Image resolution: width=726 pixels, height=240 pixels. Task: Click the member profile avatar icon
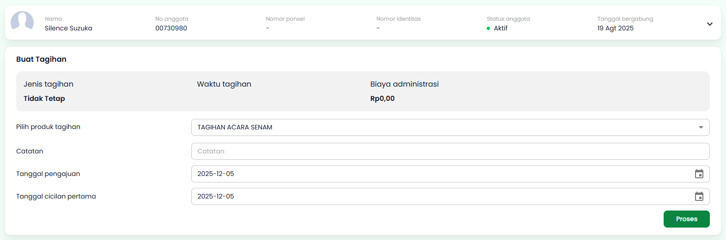point(22,21)
